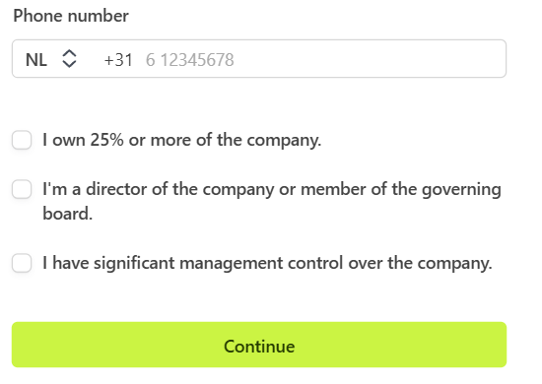The width and height of the screenshot is (542, 384).
Task: Check the 25% ownership checkbox
Action: (x=22, y=140)
